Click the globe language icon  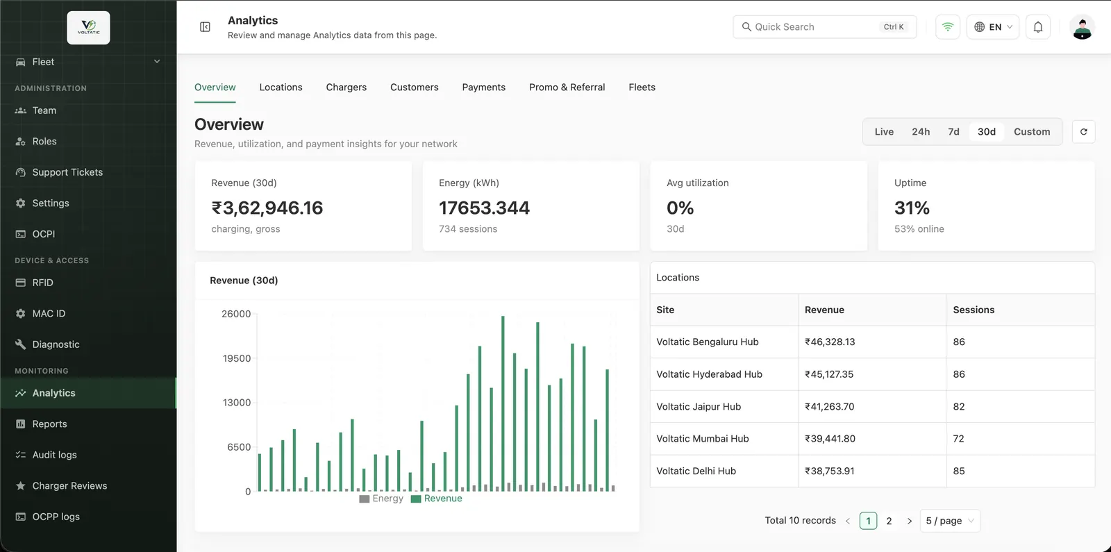click(x=980, y=27)
